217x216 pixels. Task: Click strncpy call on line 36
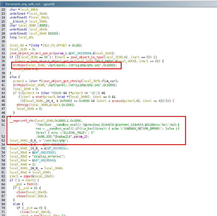(x=19, y=65)
